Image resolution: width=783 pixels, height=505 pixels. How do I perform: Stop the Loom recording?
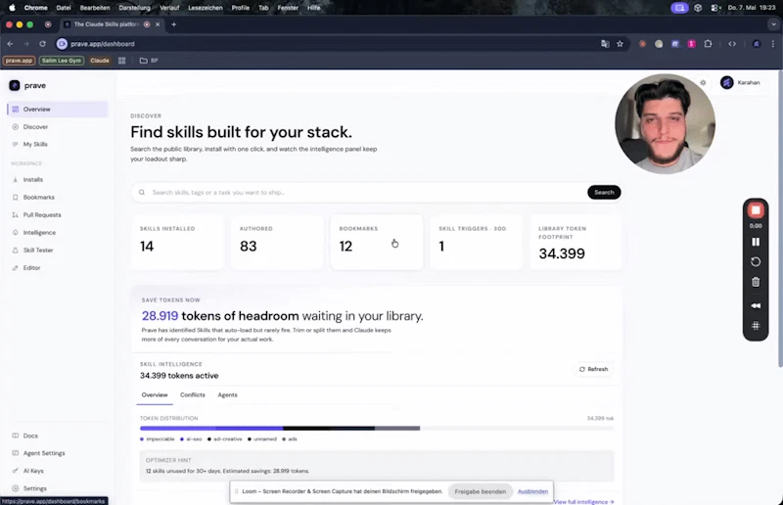tap(756, 210)
